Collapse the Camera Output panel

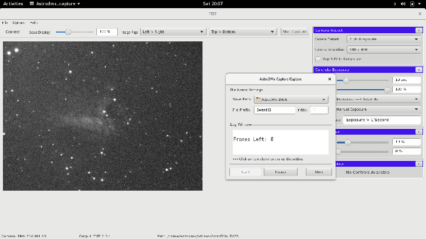coord(418,30)
